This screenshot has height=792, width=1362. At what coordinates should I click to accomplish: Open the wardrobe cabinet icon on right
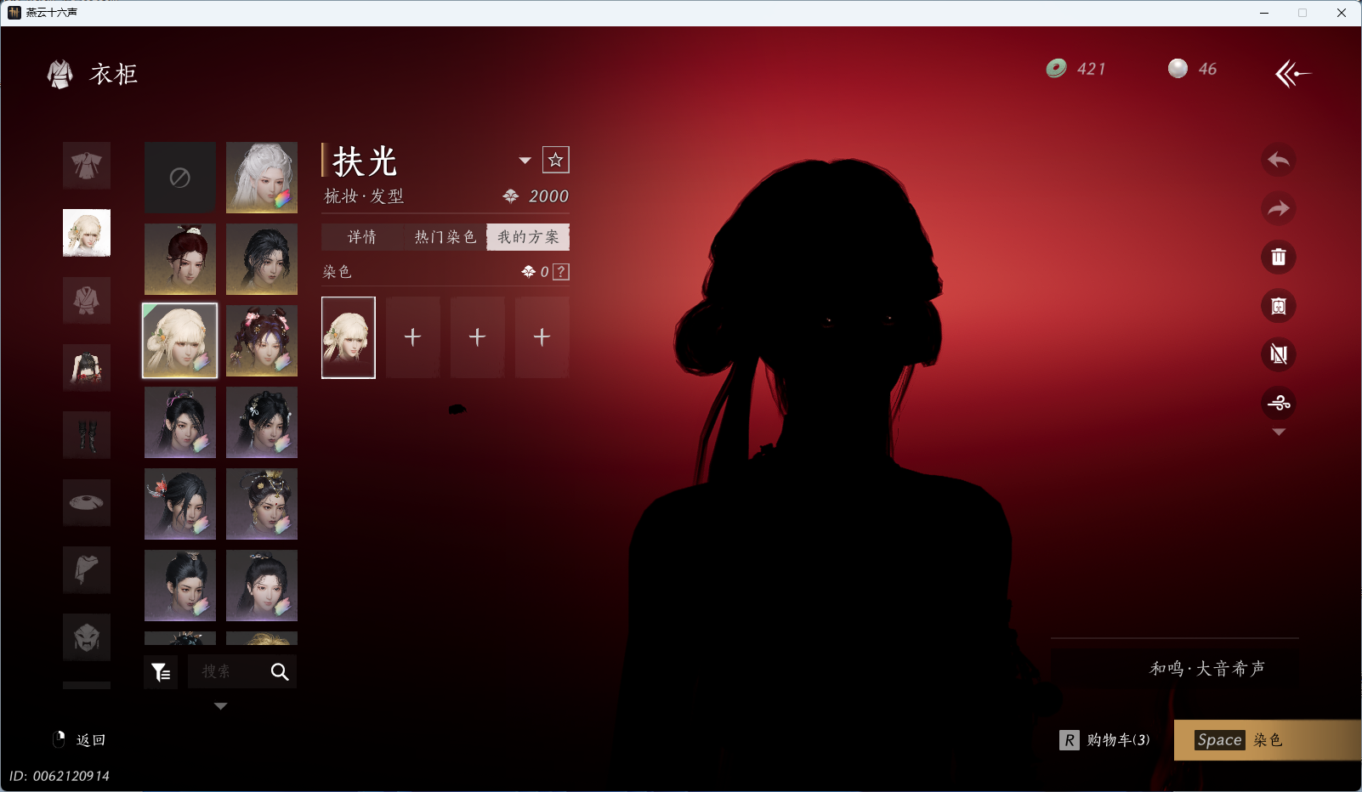click(x=1278, y=306)
